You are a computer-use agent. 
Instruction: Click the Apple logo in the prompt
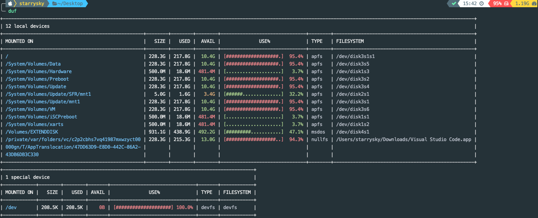[10, 3]
